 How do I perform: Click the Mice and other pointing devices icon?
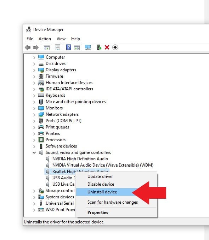point(41,102)
